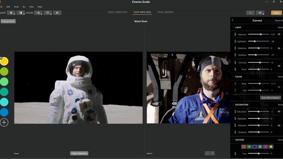This screenshot has width=283, height=159.
Task: Reset the COLOR section
Action: click(280, 76)
